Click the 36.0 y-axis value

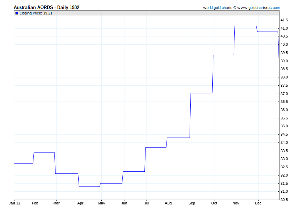[284, 110]
